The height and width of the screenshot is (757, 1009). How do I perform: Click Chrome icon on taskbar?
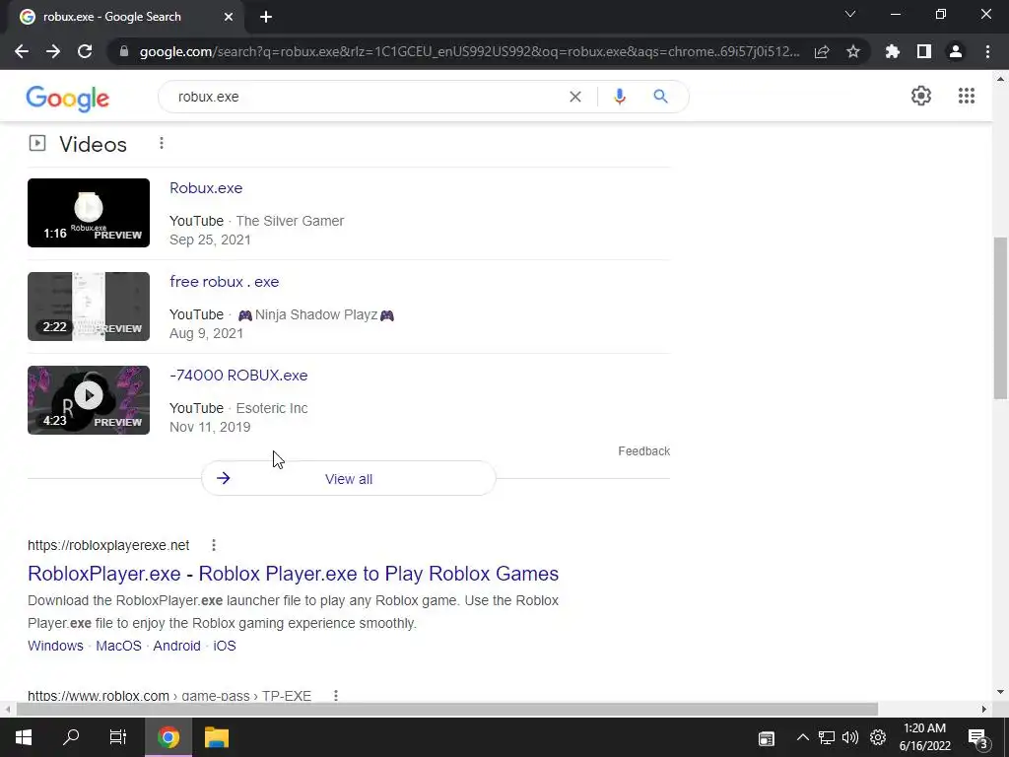pyautogui.click(x=168, y=737)
